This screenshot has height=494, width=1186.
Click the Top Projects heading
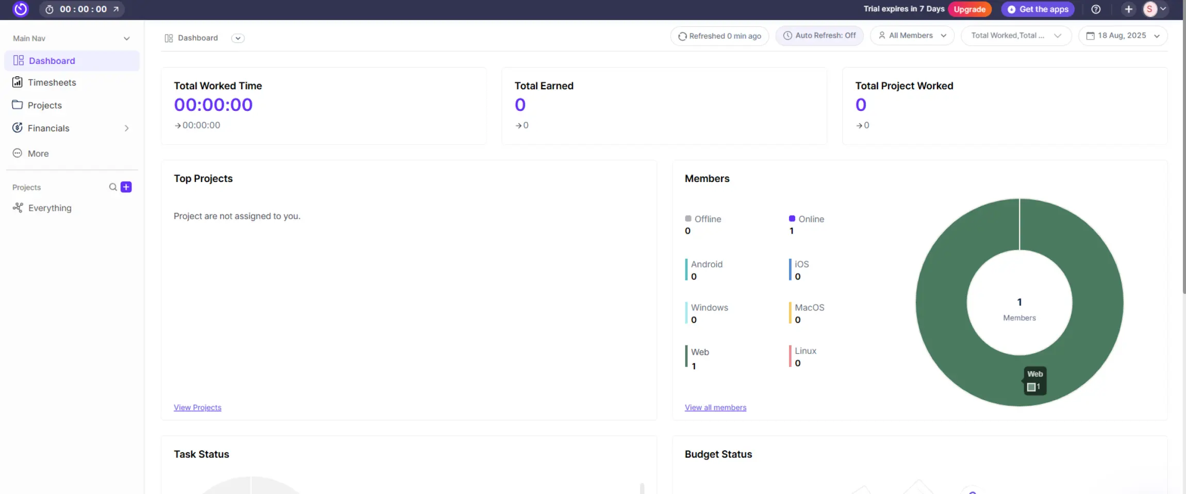point(203,178)
